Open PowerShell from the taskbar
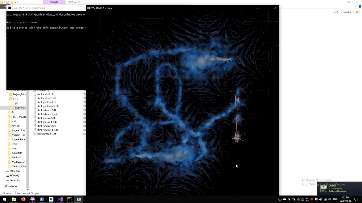Screen dimensions: 362x203 pyautogui.click(x=42, y=199)
